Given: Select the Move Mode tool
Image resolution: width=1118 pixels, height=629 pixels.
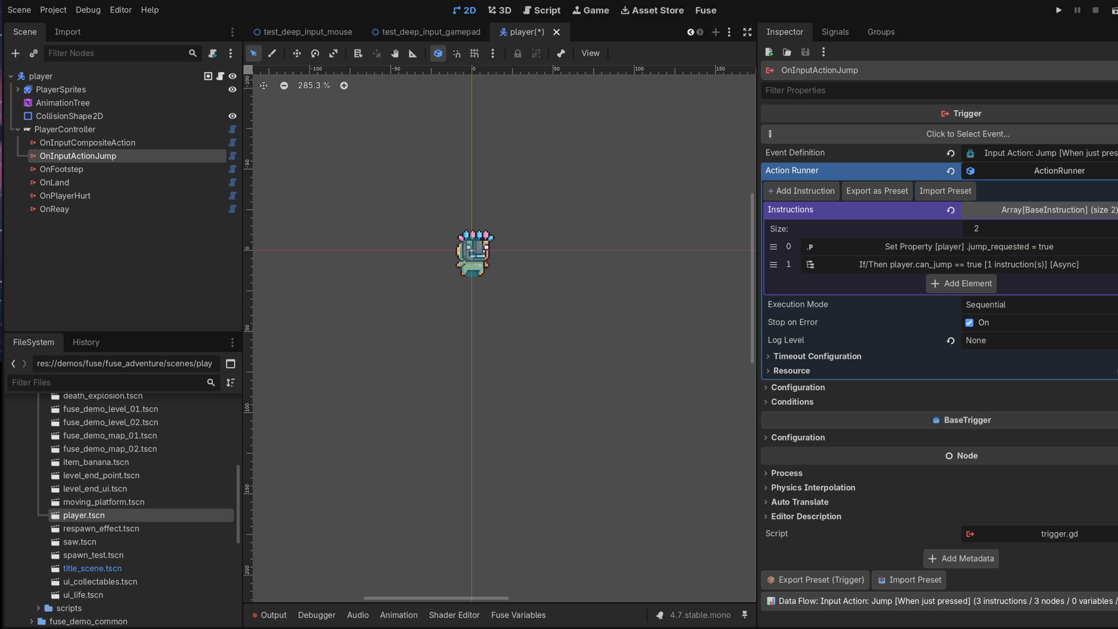Looking at the screenshot, I should pyautogui.click(x=297, y=54).
